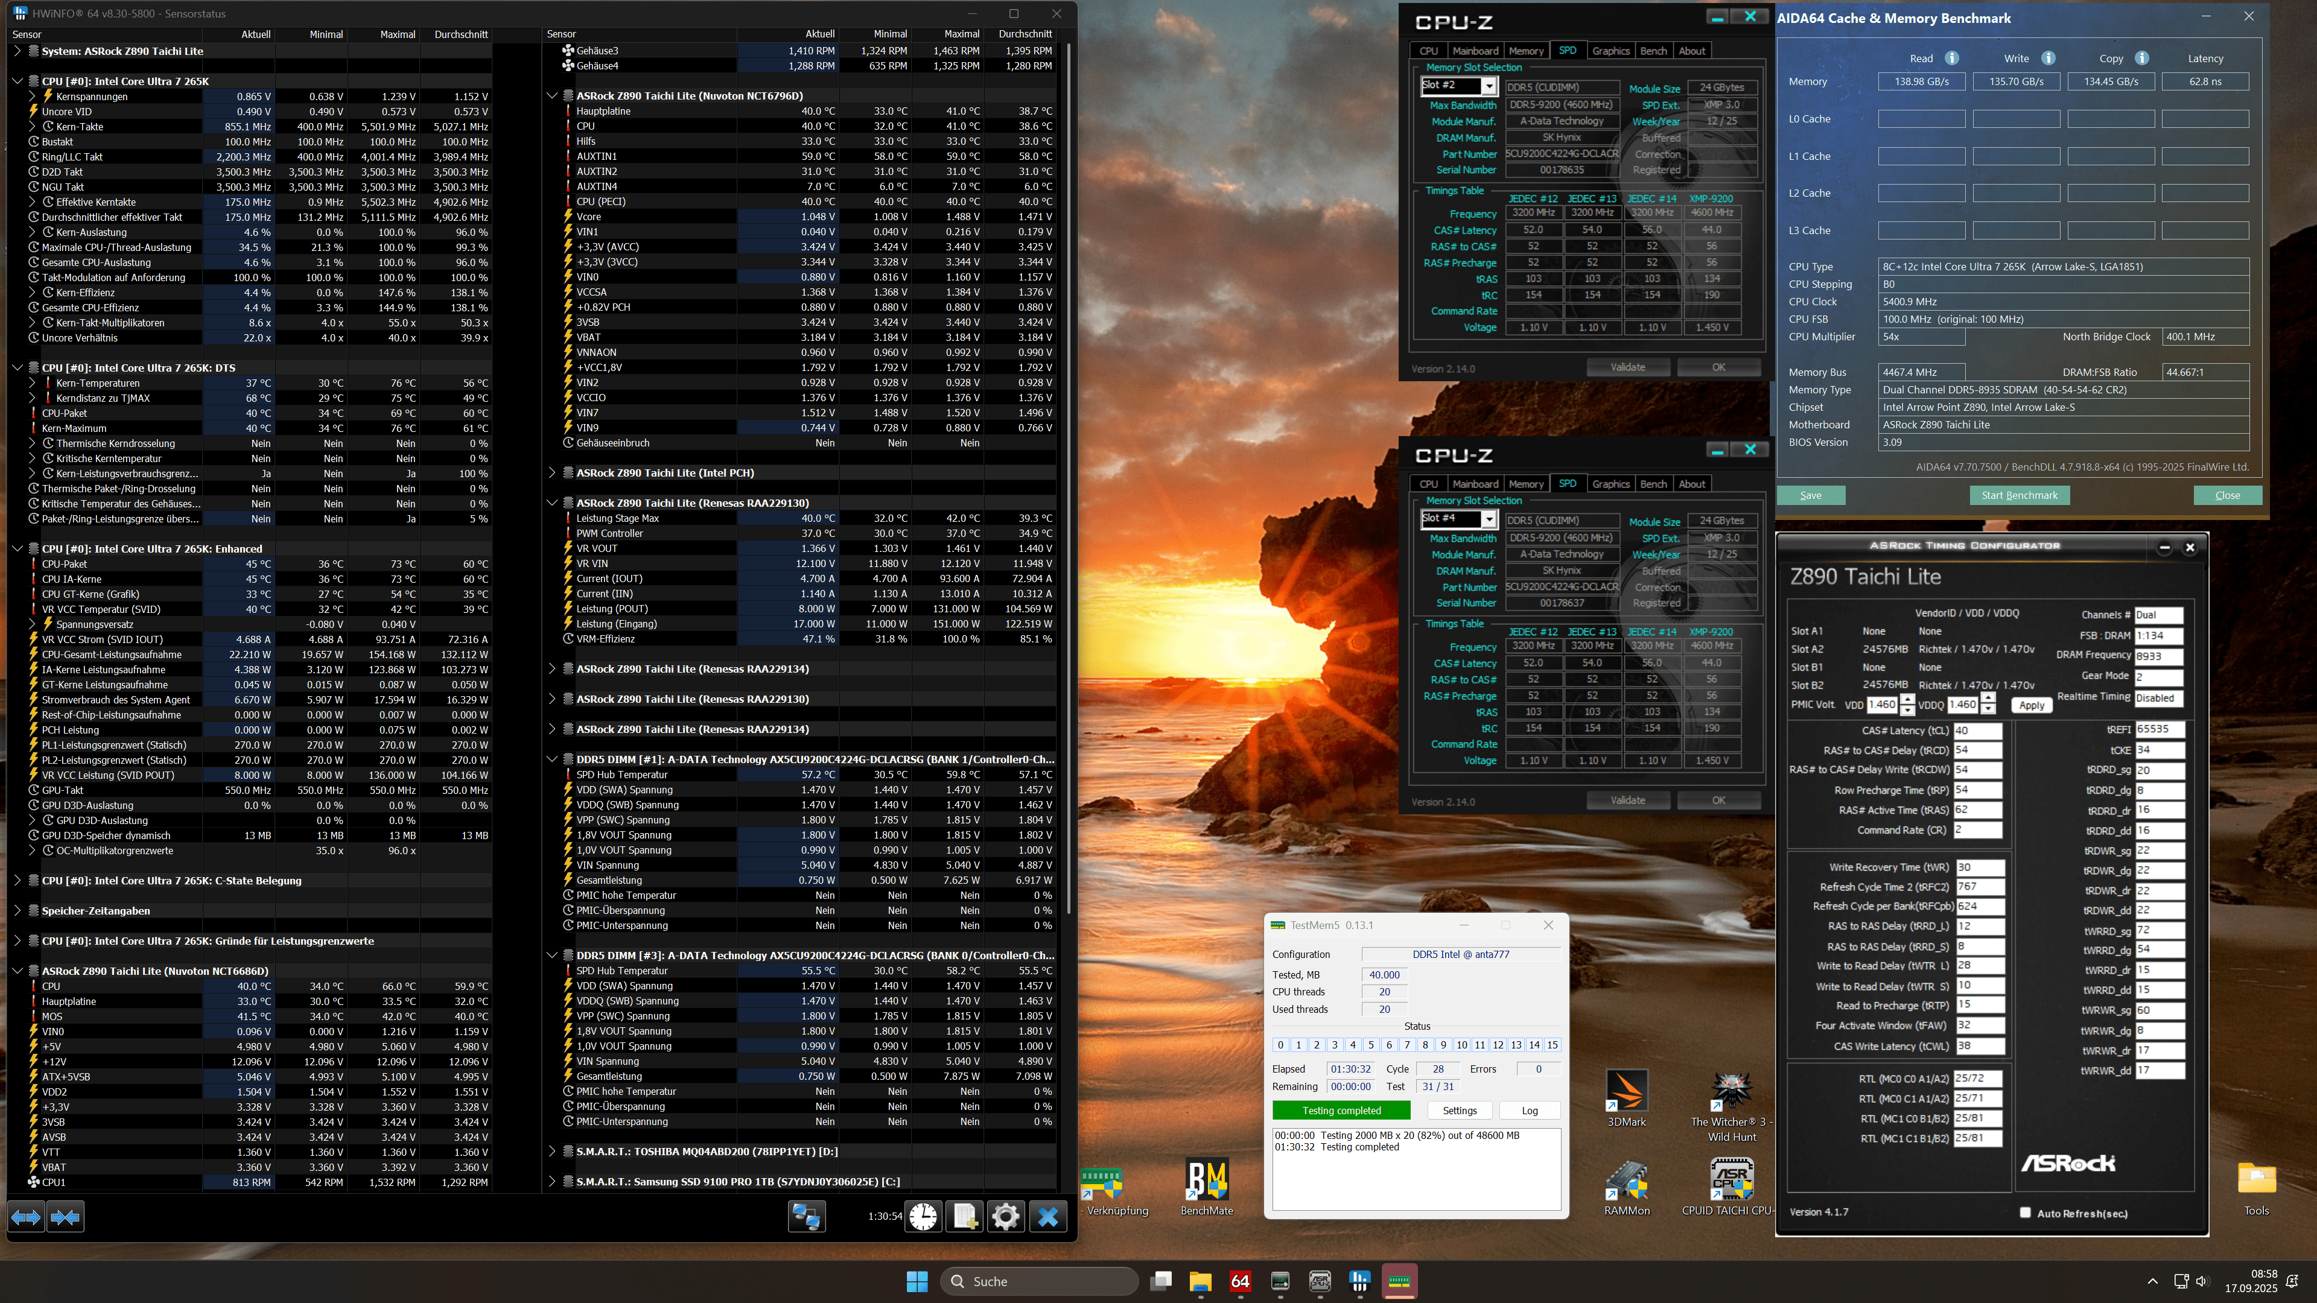Viewport: 2317px width, 1303px height.
Task: Switch to the Mainboard tab in upper CPU-Z
Action: (1475, 51)
